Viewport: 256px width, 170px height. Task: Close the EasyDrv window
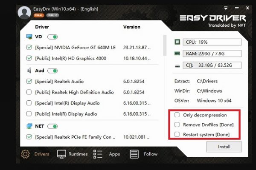click(247, 8)
